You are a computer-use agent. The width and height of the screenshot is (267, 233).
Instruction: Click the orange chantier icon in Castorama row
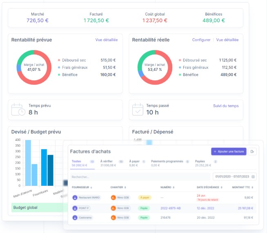(113, 218)
